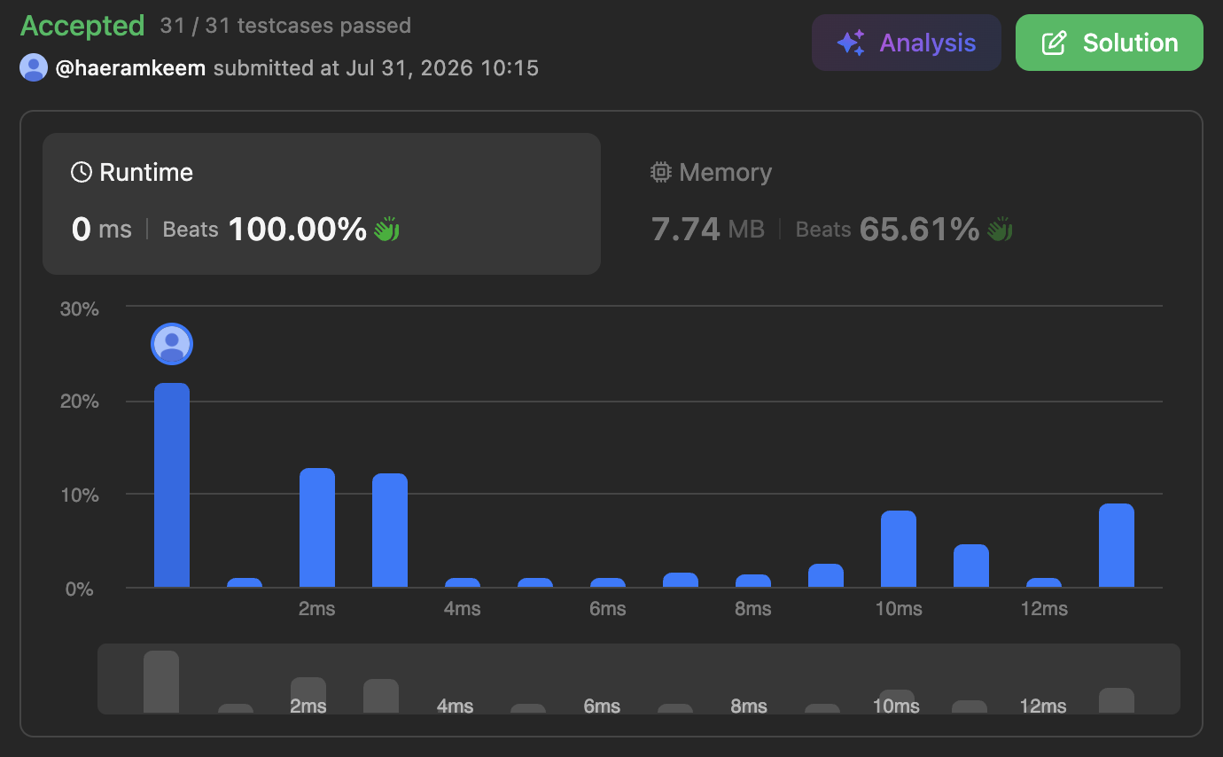Switch to the Runtime stats card
The image size is (1223, 757).
click(322, 204)
